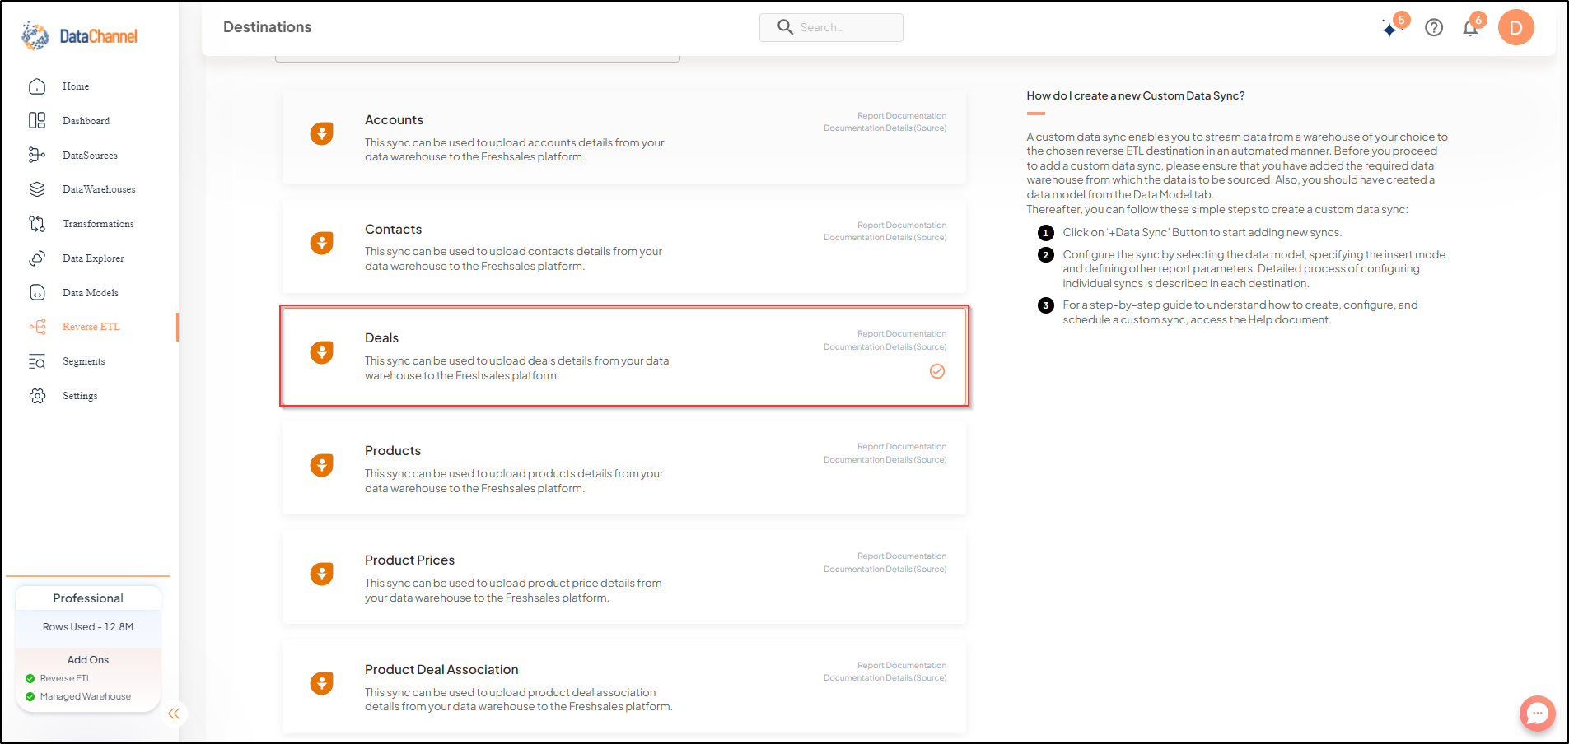Click in the Search field

point(831,27)
